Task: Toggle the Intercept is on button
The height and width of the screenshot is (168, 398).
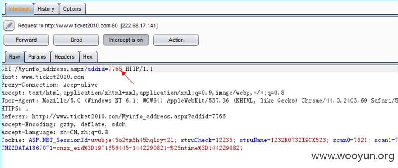Action: (126, 40)
